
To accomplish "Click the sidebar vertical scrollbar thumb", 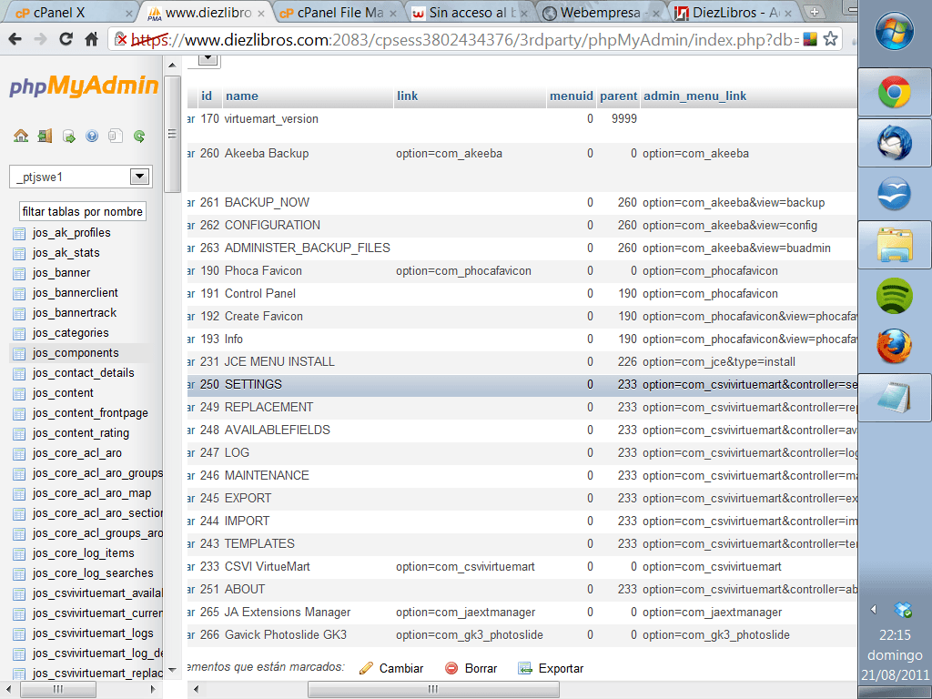I will pos(172,134).
